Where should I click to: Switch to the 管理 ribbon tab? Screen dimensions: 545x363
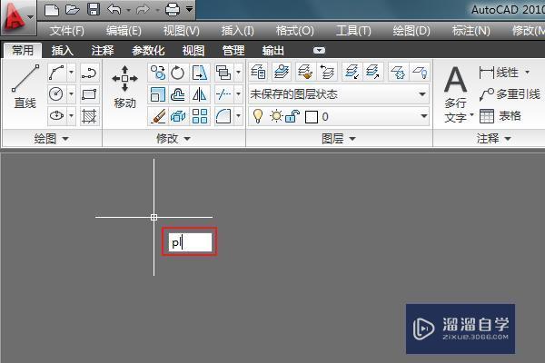[233, 51]
